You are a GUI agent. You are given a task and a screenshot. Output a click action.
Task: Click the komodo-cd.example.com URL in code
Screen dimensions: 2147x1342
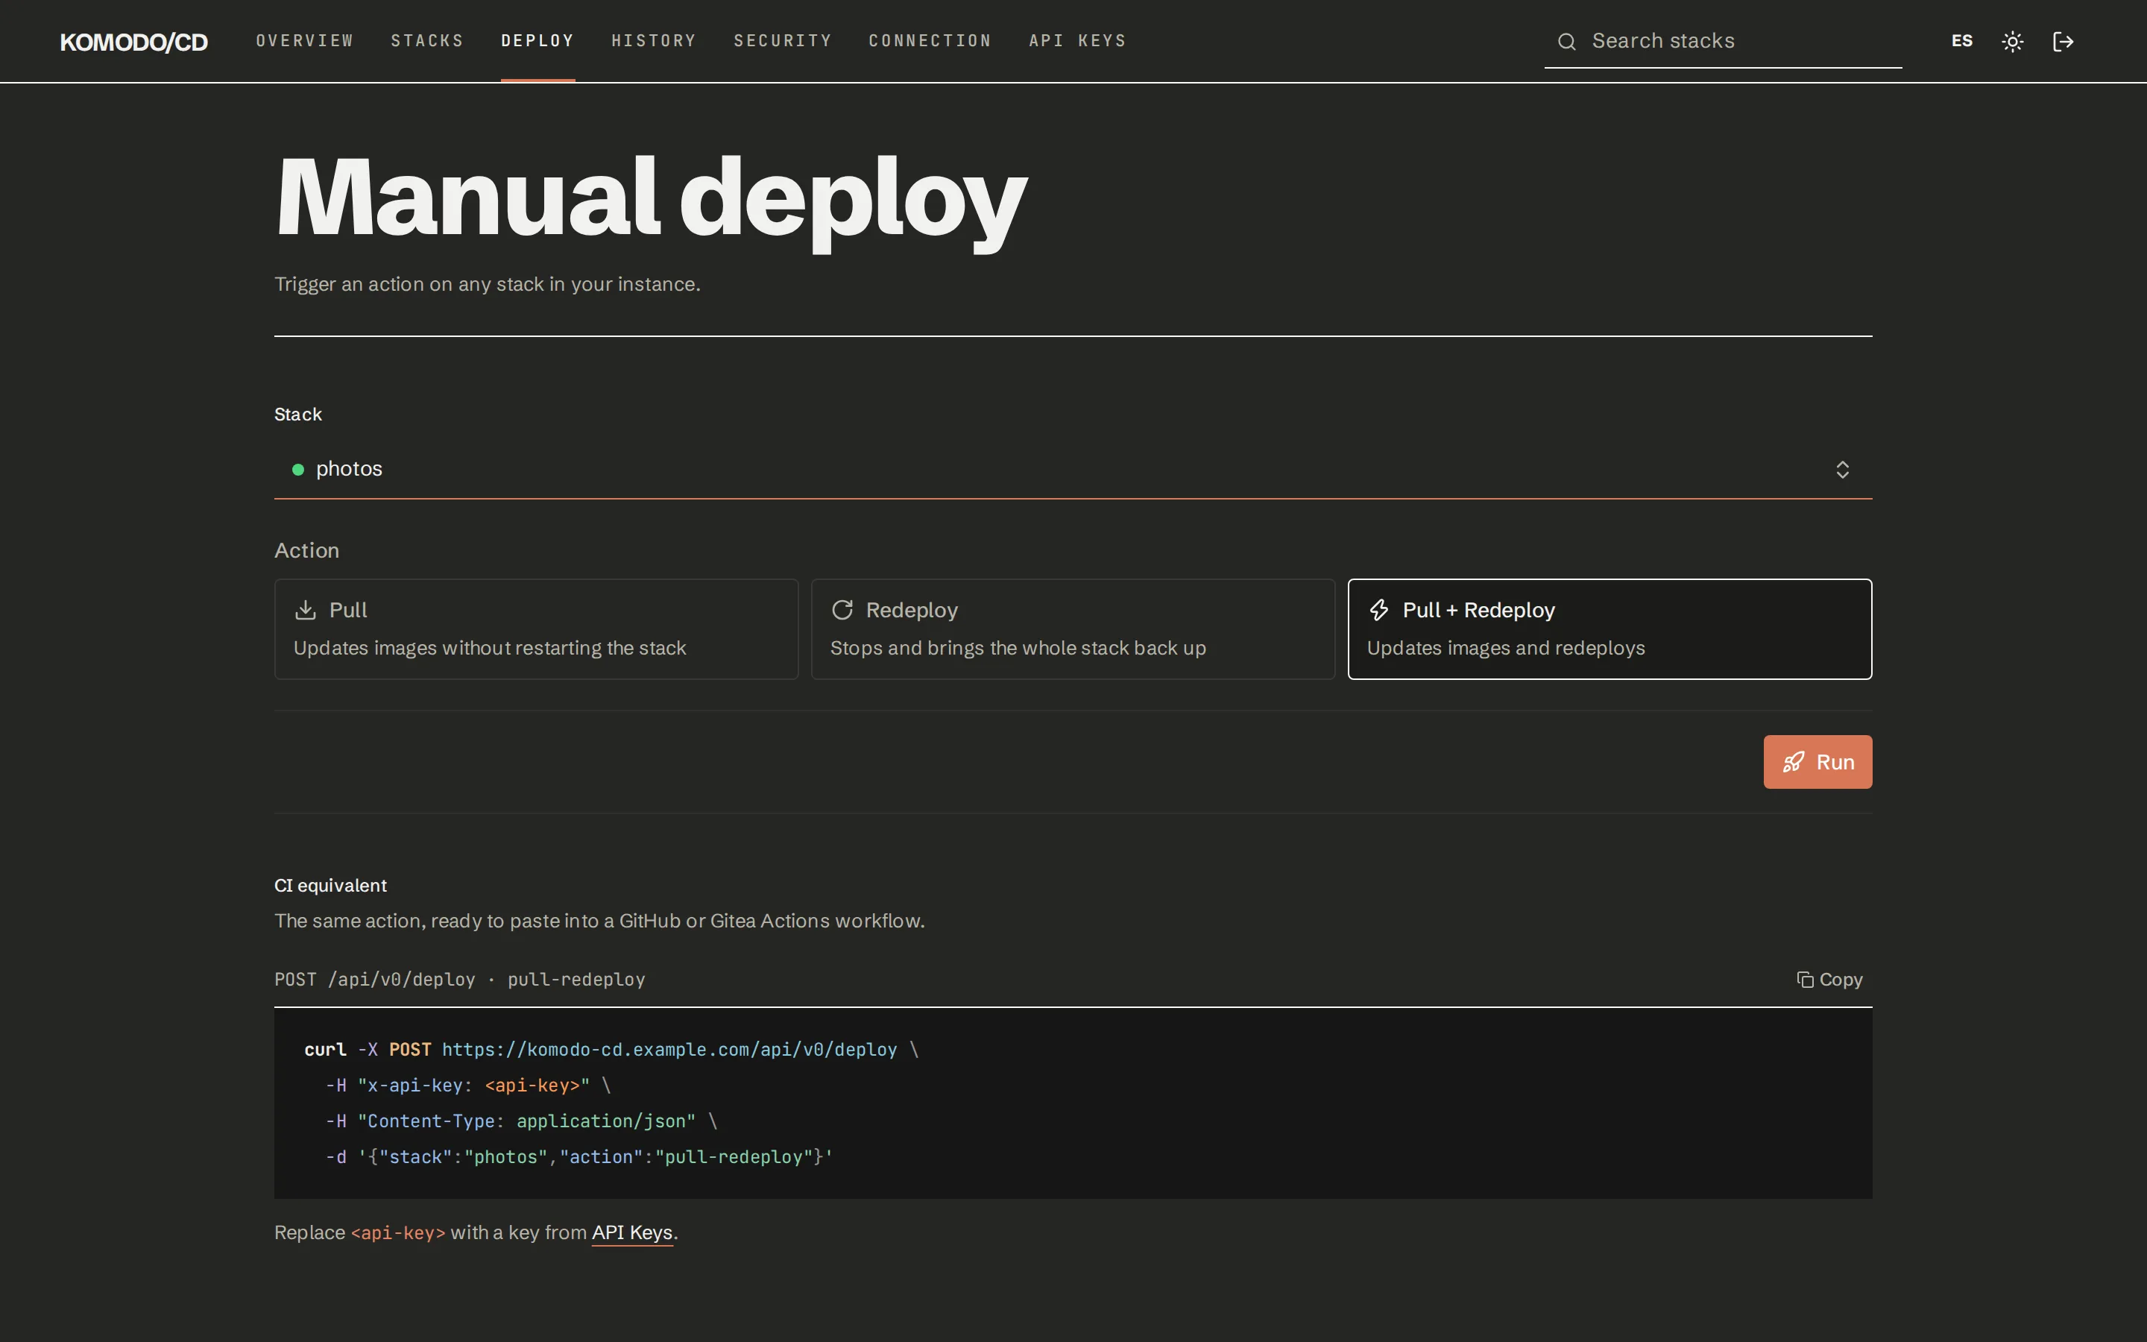click(669, 1049)
